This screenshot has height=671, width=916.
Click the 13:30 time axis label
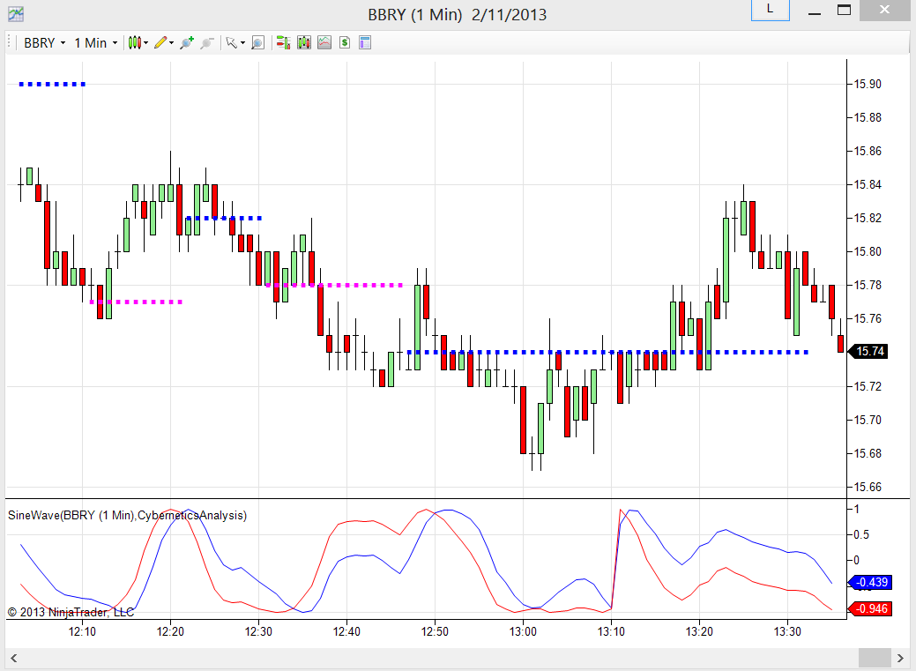(787, 632)
